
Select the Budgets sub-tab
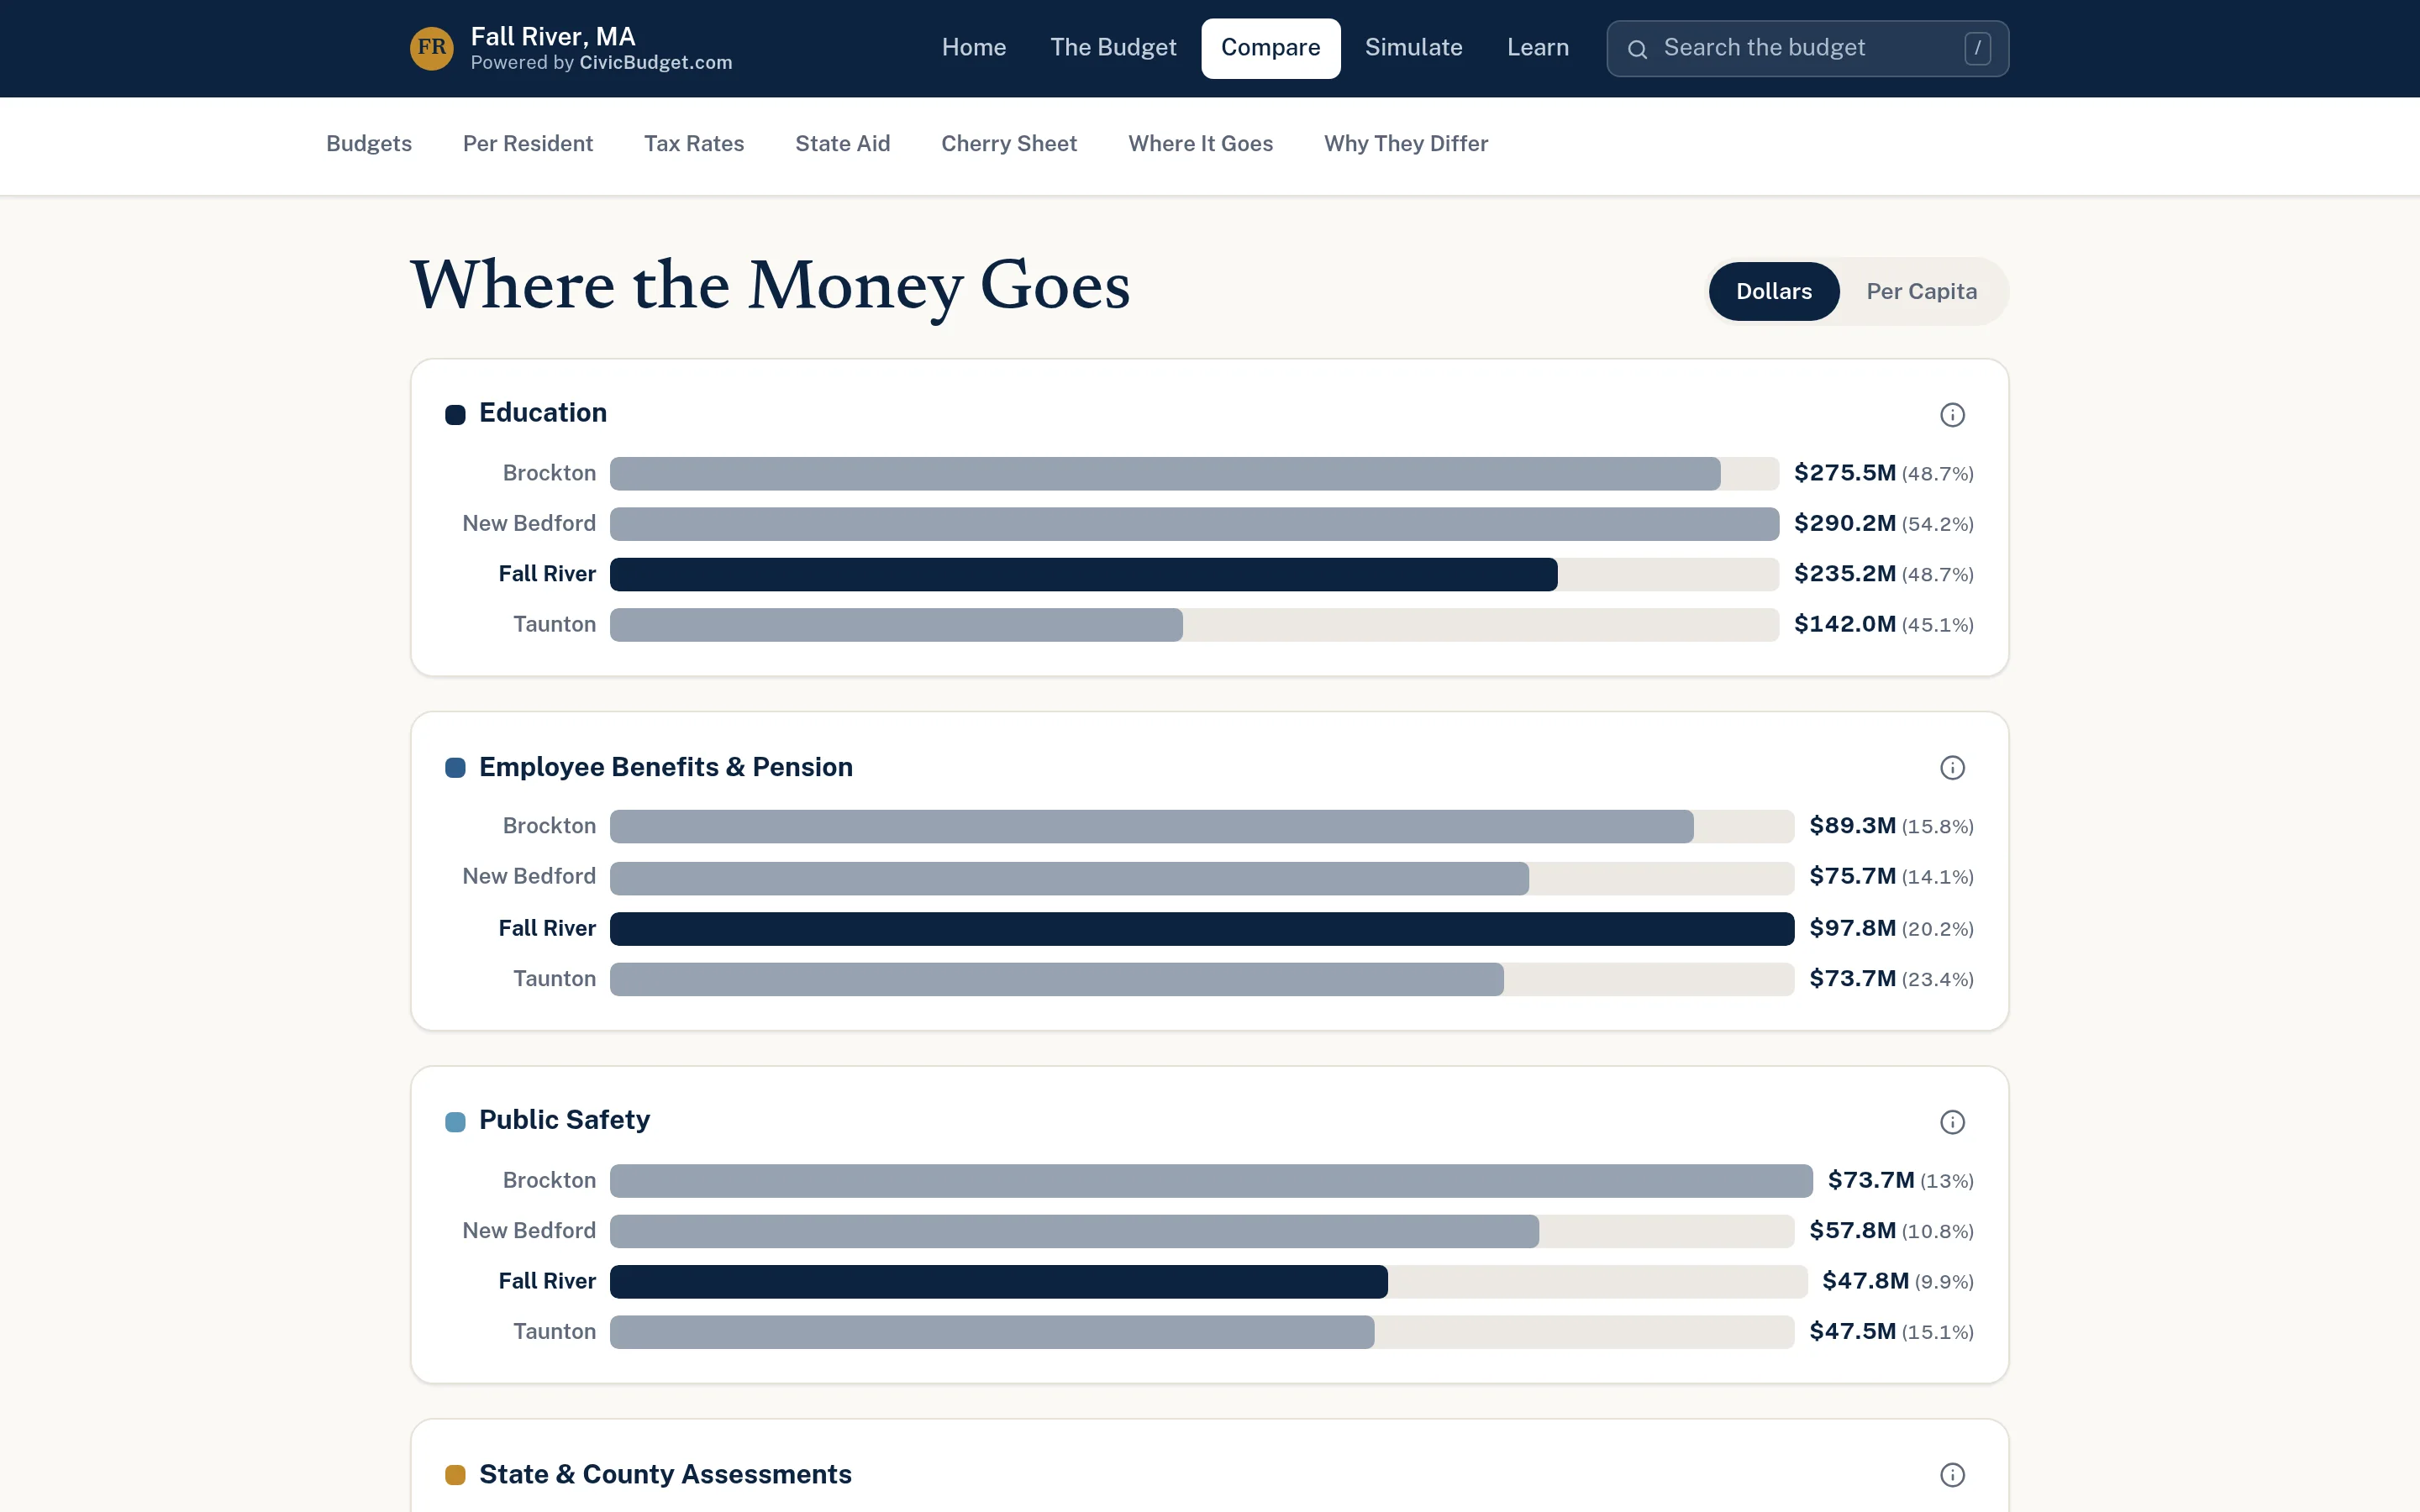click(x=369, y=144)
